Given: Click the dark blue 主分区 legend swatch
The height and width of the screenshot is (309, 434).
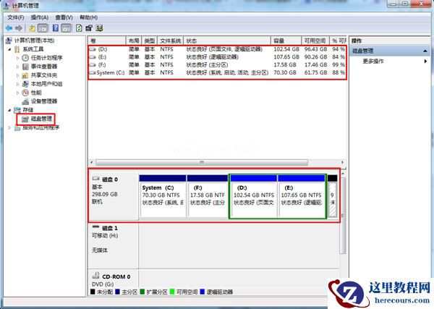Looking at the screenshot, I should 117,292.
